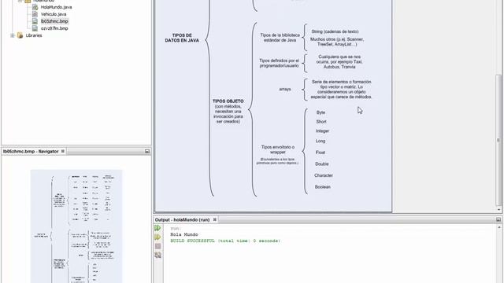The width and height of the screenshot is (504, 283).
Task: Click the word 'Byte' in diagram
Action: coord(321,112)
